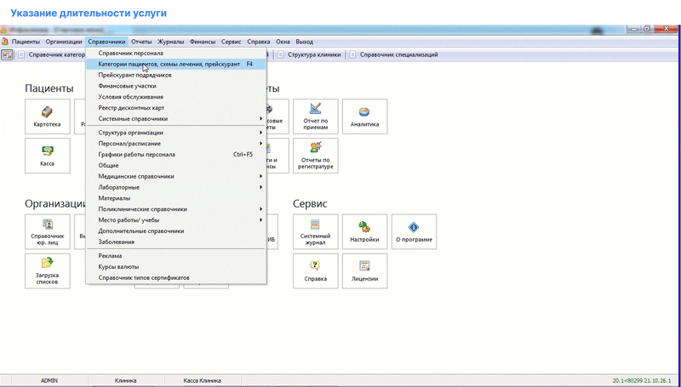
Task: Open Загрузка списков tile
Action: point(48,271)
